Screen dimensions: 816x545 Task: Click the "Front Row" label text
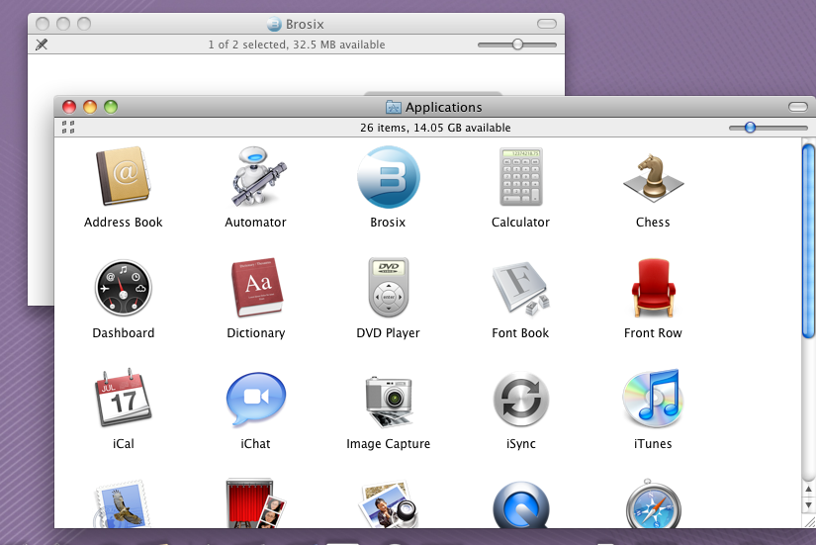tap(653, 333)
